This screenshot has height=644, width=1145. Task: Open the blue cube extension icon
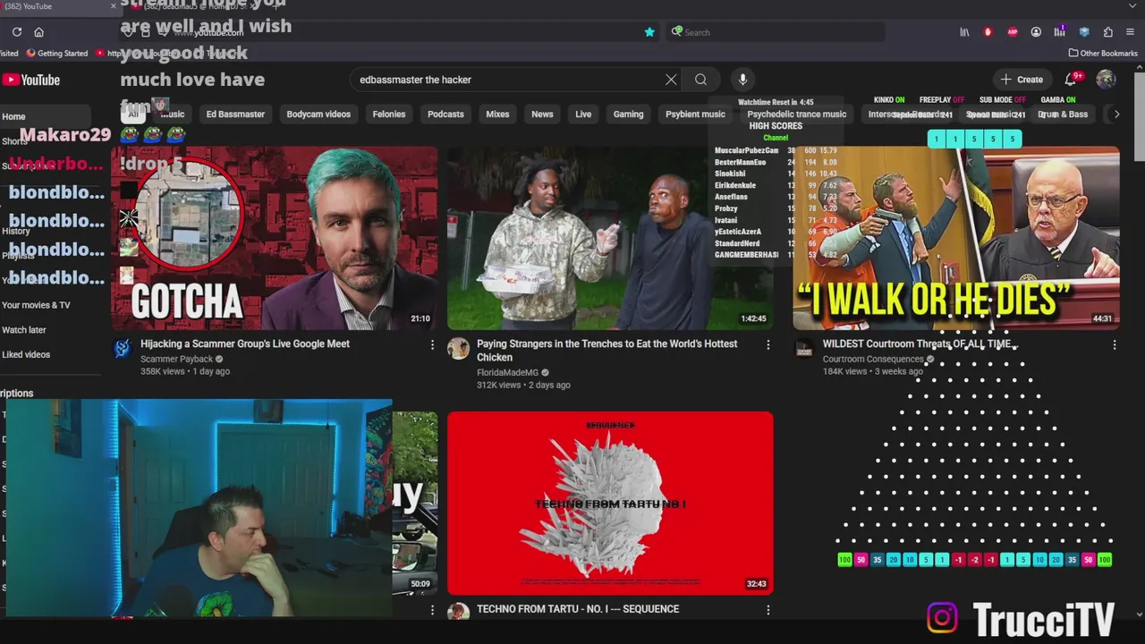tap(1084, 32)
